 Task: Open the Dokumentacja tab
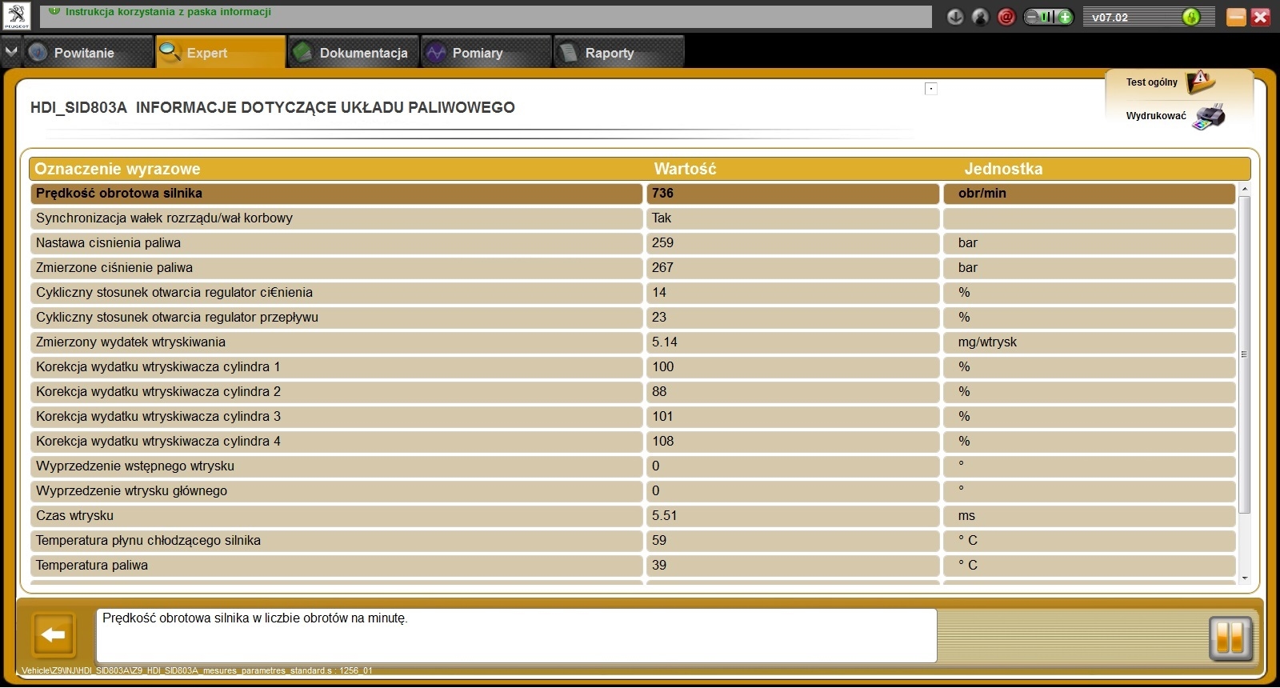(x=354, y=52)
